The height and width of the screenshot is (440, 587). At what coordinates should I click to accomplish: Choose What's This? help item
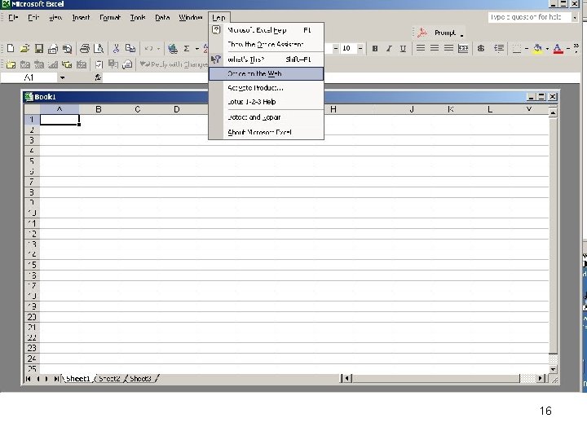[266, 59]
